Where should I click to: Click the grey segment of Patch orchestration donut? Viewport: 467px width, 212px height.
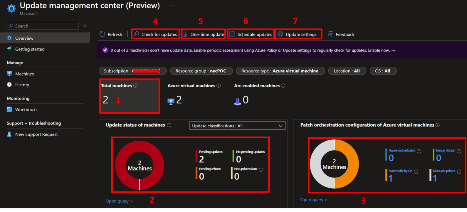(x=315, y=164)
